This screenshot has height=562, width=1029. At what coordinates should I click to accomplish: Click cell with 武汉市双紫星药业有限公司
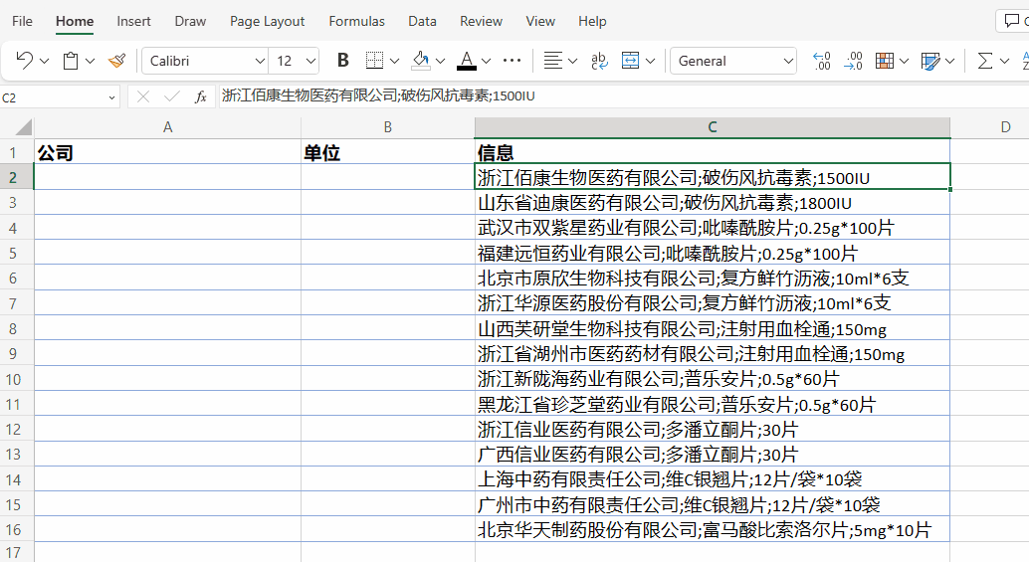[712, 228]
